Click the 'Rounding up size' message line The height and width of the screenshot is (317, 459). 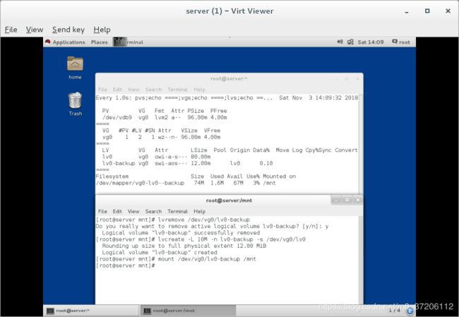(x=184, y=246)
